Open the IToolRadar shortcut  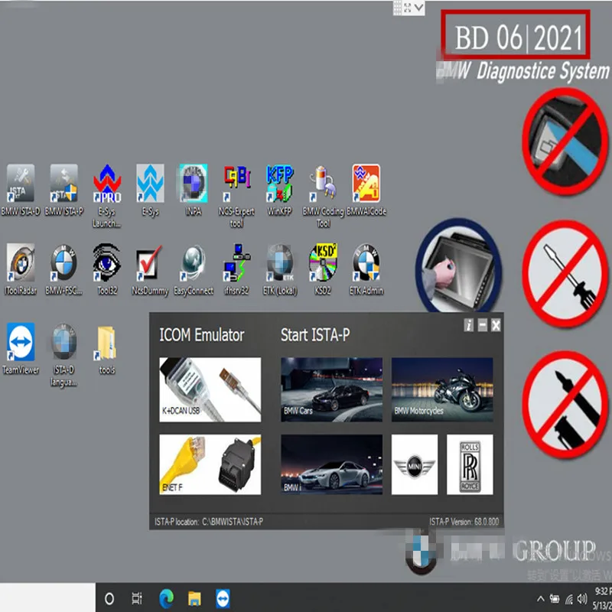click(21, 269)
